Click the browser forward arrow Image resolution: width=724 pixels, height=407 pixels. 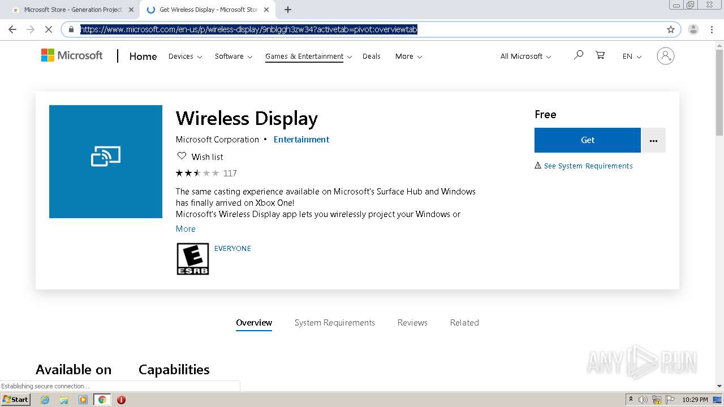click(31, 29)
